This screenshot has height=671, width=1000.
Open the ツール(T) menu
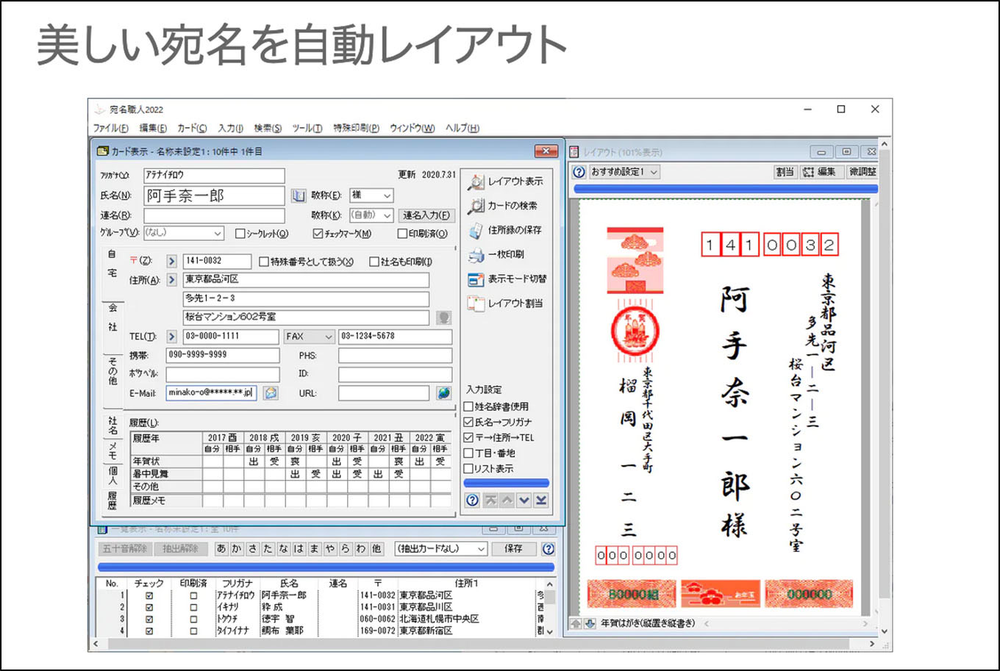tap(307, 128)
